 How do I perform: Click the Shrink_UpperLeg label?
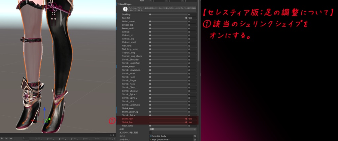pyautogui.click(x=131, y=105)
